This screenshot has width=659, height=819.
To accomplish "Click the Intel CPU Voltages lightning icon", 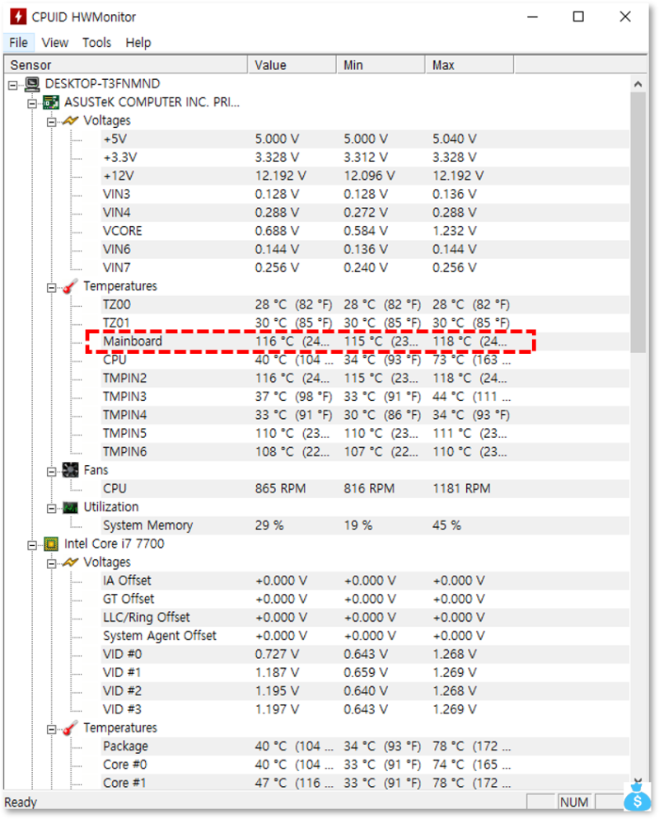I will (71, 562).
